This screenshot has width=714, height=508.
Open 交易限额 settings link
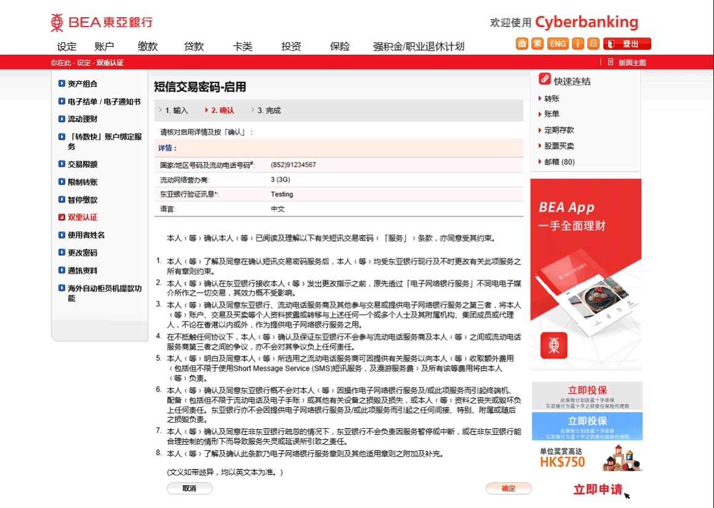(x=82, y=164)
